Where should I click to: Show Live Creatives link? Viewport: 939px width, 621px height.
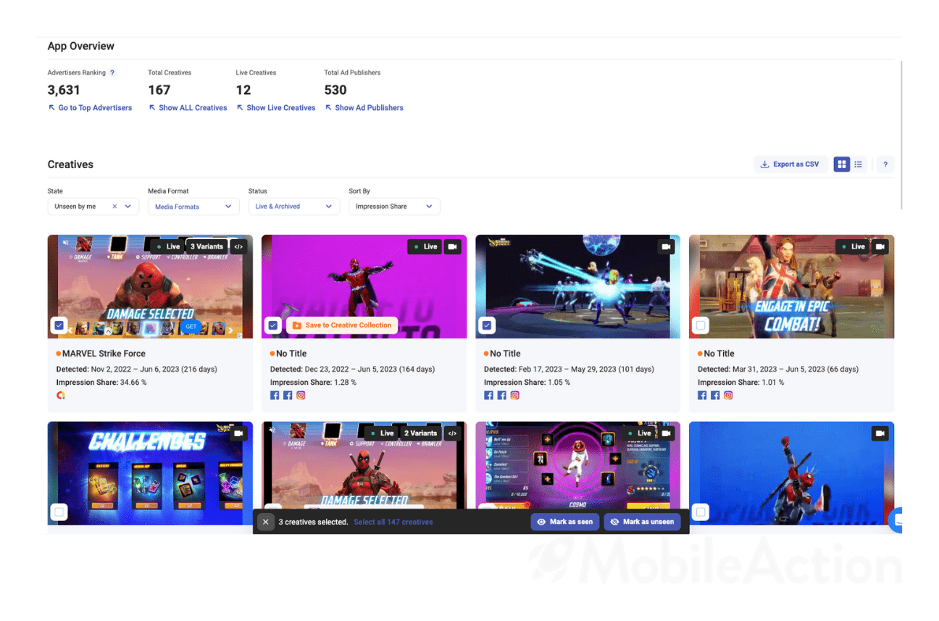coord(276,108)
